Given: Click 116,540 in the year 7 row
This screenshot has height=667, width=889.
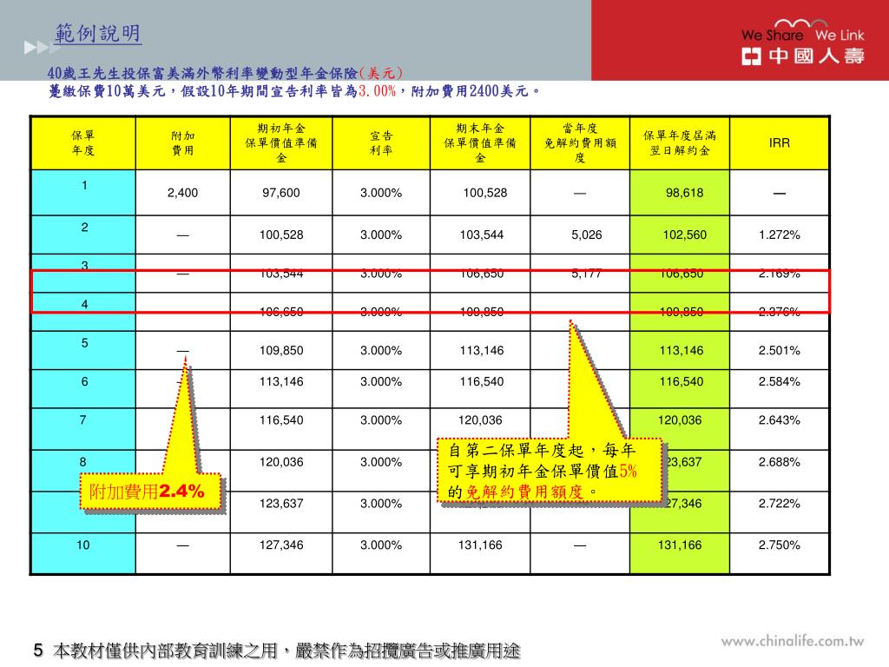Looking at the screenshot, I should [281, 420].
